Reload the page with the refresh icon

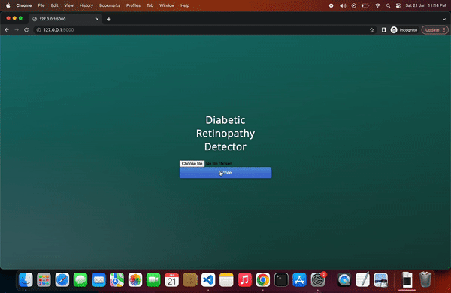(x=26, y=29)
